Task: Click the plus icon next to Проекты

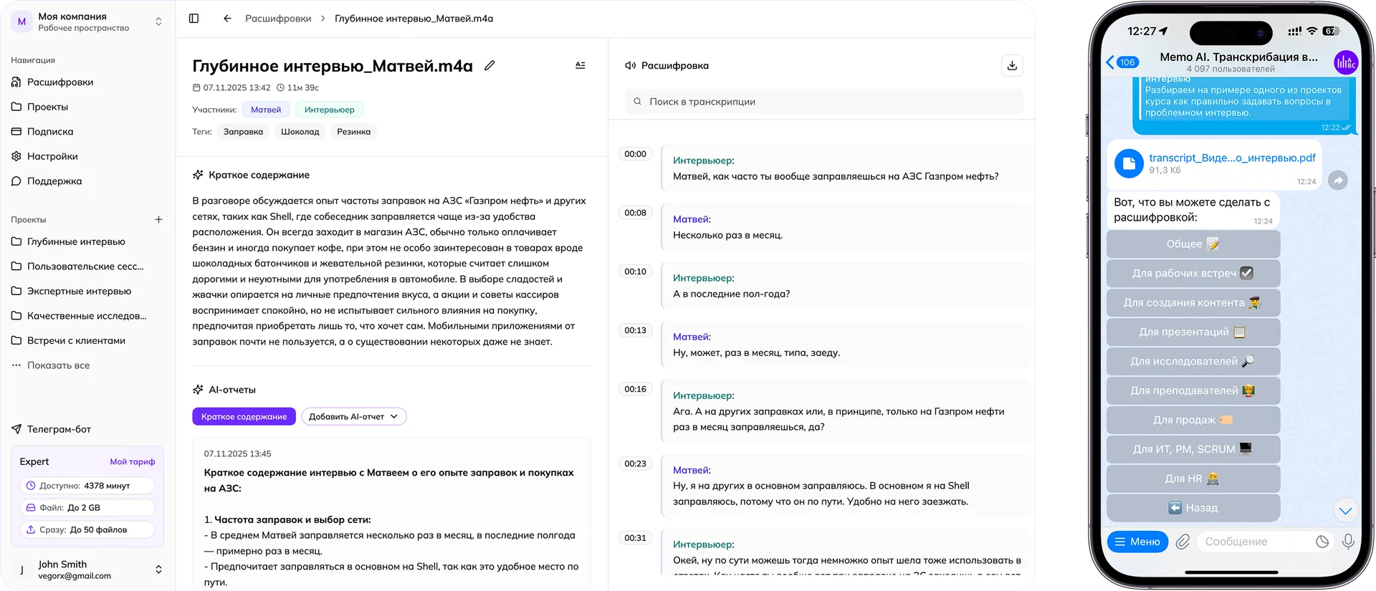Action: point(158,220)
